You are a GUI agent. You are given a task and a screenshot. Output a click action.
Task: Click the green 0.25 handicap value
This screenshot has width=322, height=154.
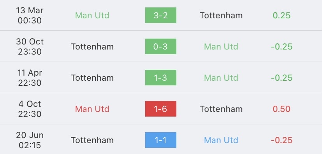click(282, 16)
